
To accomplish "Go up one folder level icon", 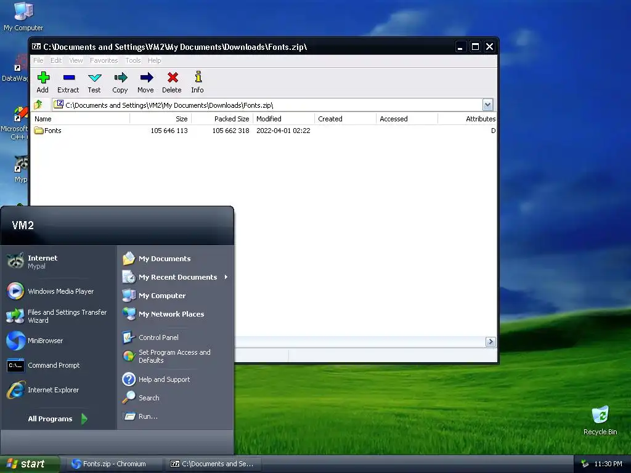I will (x=39, y=105).
